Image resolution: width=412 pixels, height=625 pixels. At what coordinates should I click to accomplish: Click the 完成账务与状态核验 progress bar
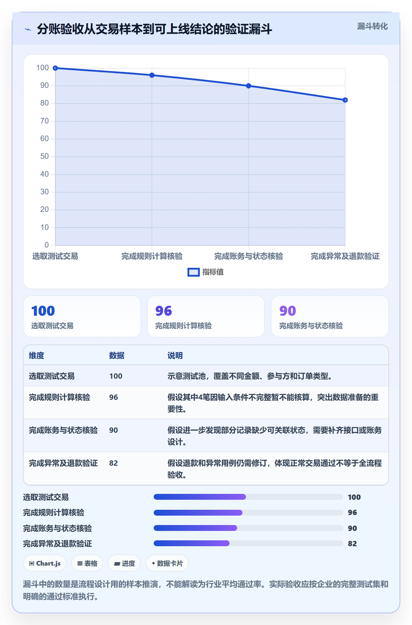click(x=248, y=528)
